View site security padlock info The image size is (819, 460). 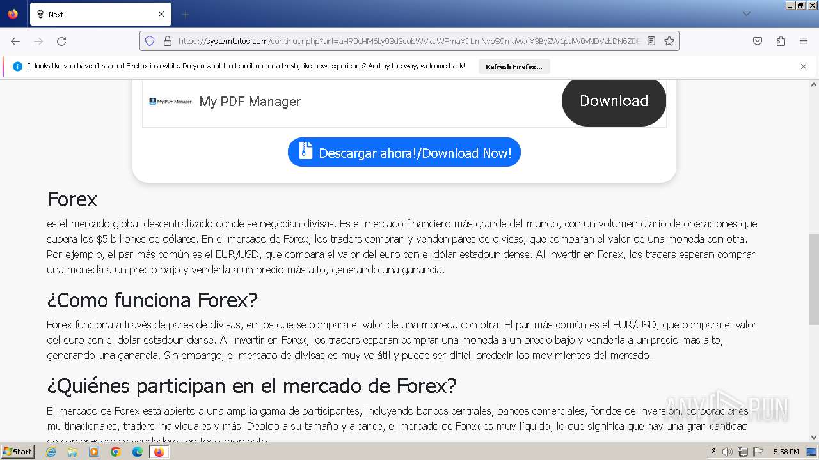coord(168,41)
